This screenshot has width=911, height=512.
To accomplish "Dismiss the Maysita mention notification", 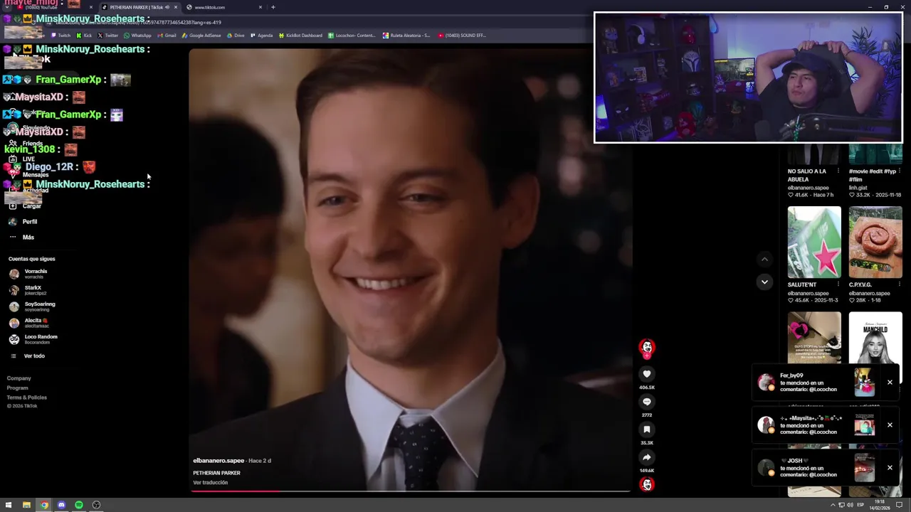I will (x=890, y=425).
